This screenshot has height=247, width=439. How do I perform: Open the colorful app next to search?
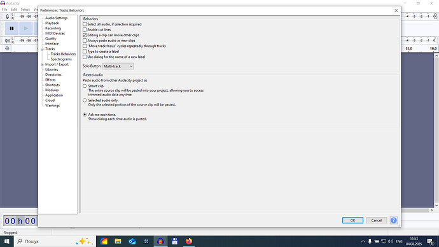click(x=104, y=241)
